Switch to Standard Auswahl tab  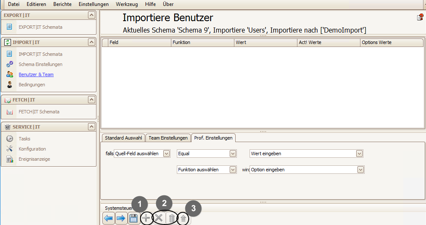[124, 138]
